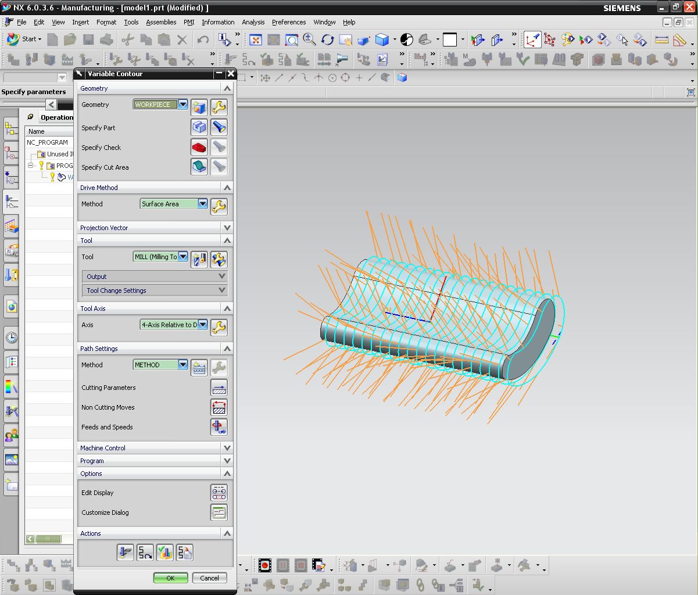
Task: Expand Tool Change Settings subsection
Action: (x=221, y=291)
